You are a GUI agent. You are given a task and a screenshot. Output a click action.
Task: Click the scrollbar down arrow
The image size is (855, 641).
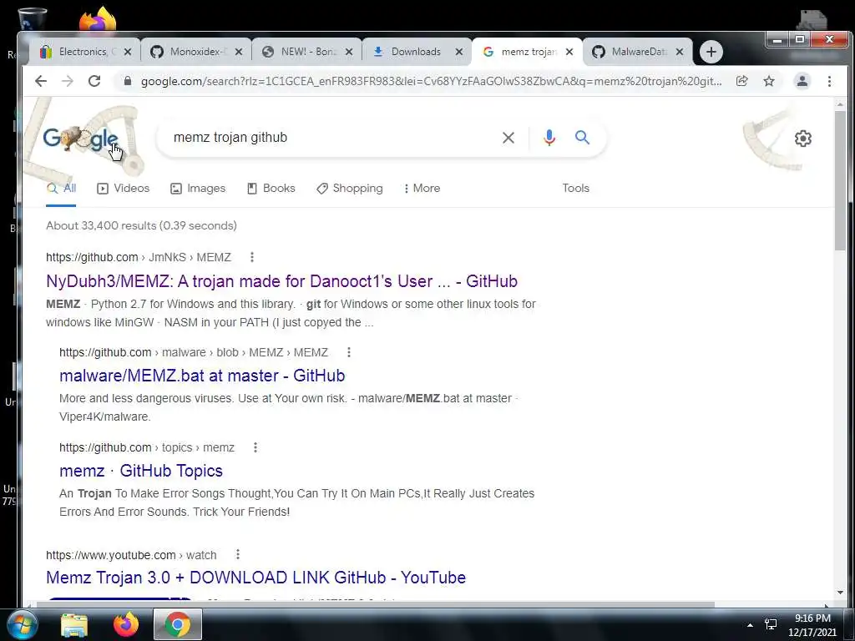pos(840,593)
